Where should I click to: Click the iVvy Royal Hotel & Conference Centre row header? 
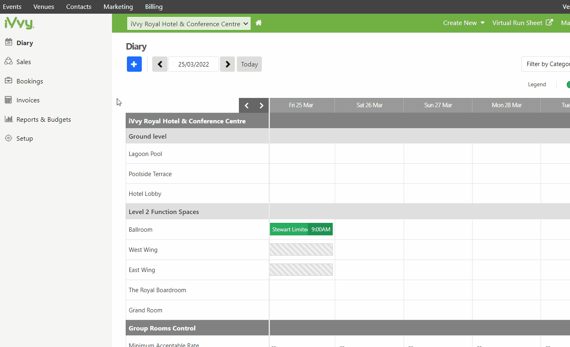tap(197, 121)
